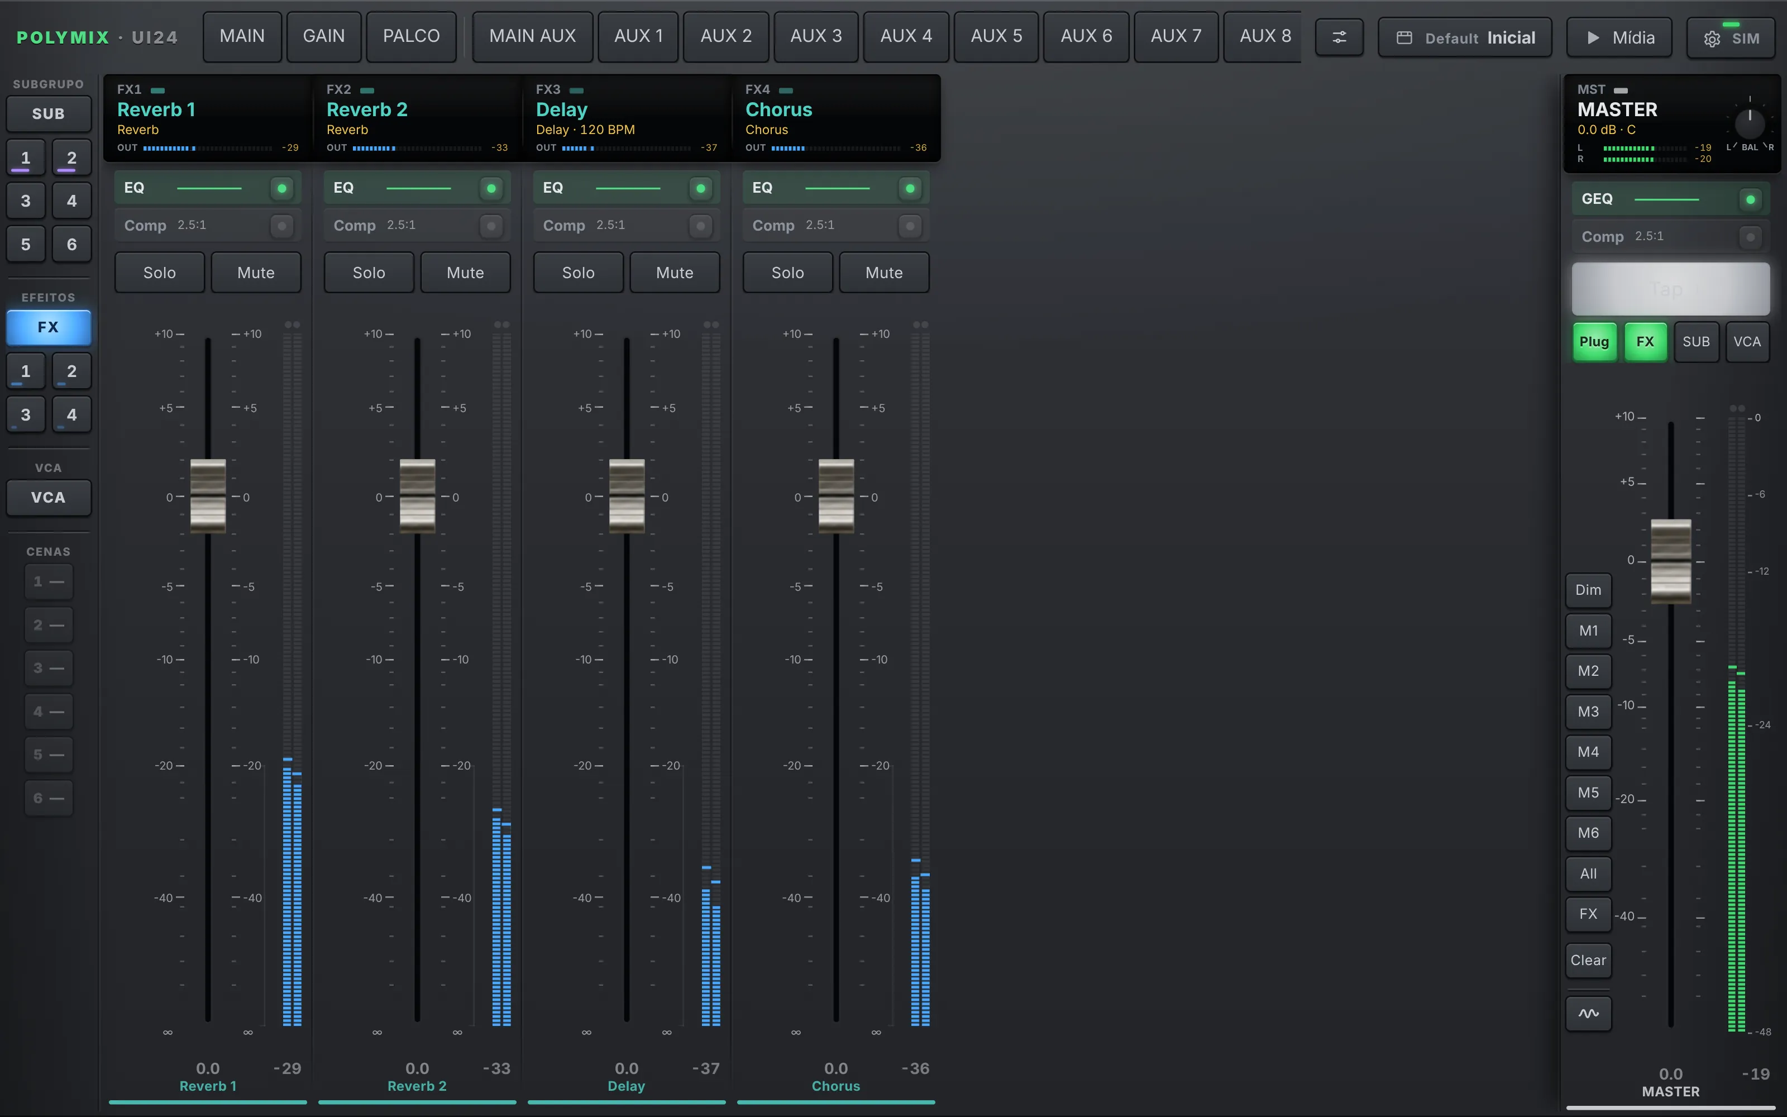This screenshot has height=1117, width=1787.
Task: Select scene slot 3 under CENAS
Action: [x=49, y=669]
